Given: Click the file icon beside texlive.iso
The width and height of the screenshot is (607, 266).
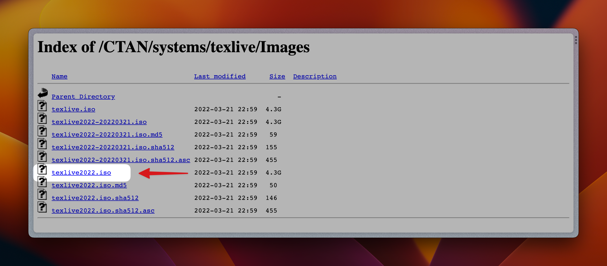Looking at the screenshot, I should 42,106.
